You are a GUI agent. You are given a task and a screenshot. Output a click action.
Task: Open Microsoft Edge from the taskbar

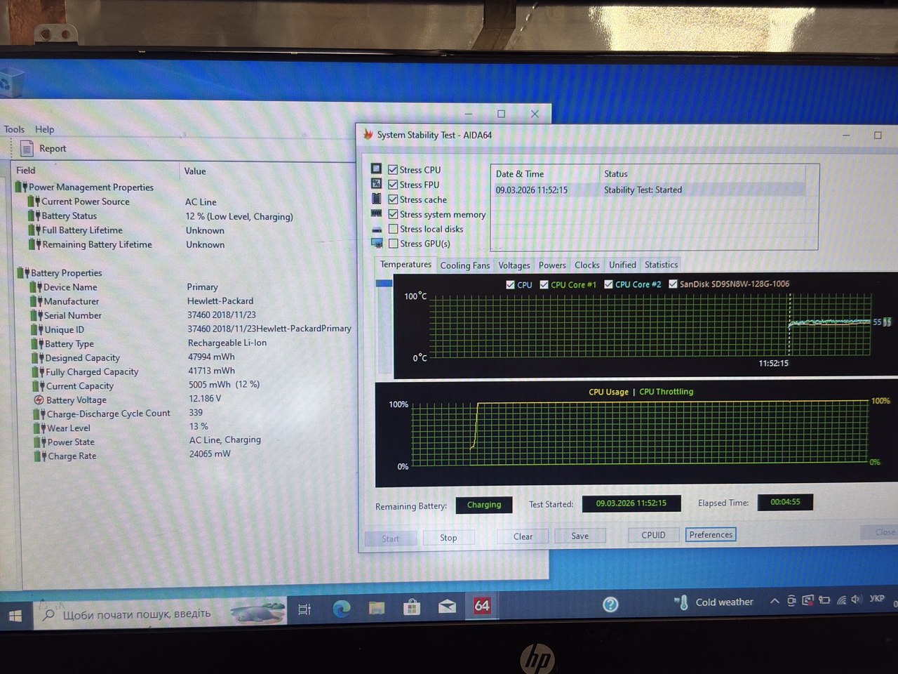(x=342, y=608)
